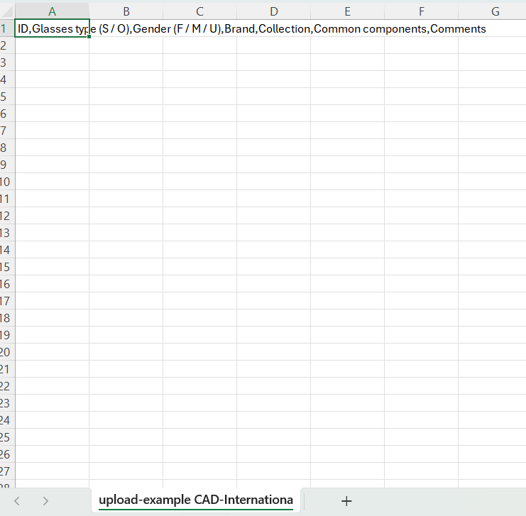Click empty cell D10

point(273,182)
